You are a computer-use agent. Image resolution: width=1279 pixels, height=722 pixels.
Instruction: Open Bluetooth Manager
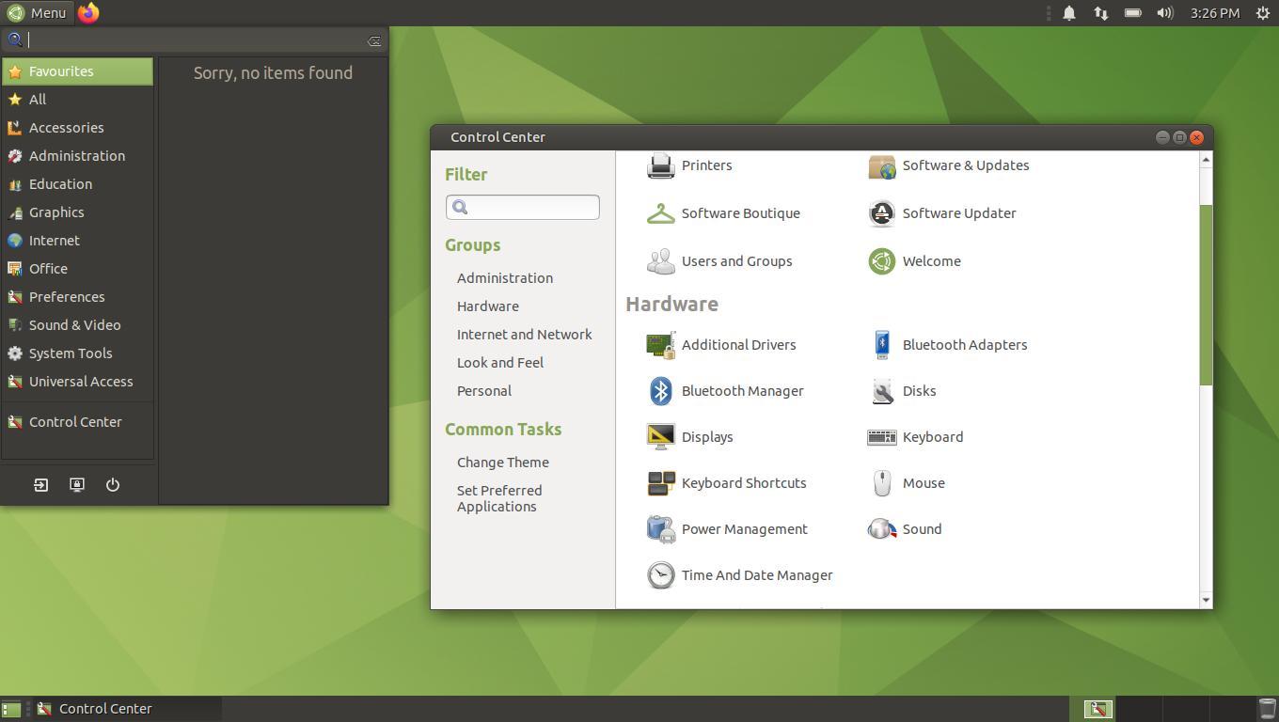coord(742,390)
